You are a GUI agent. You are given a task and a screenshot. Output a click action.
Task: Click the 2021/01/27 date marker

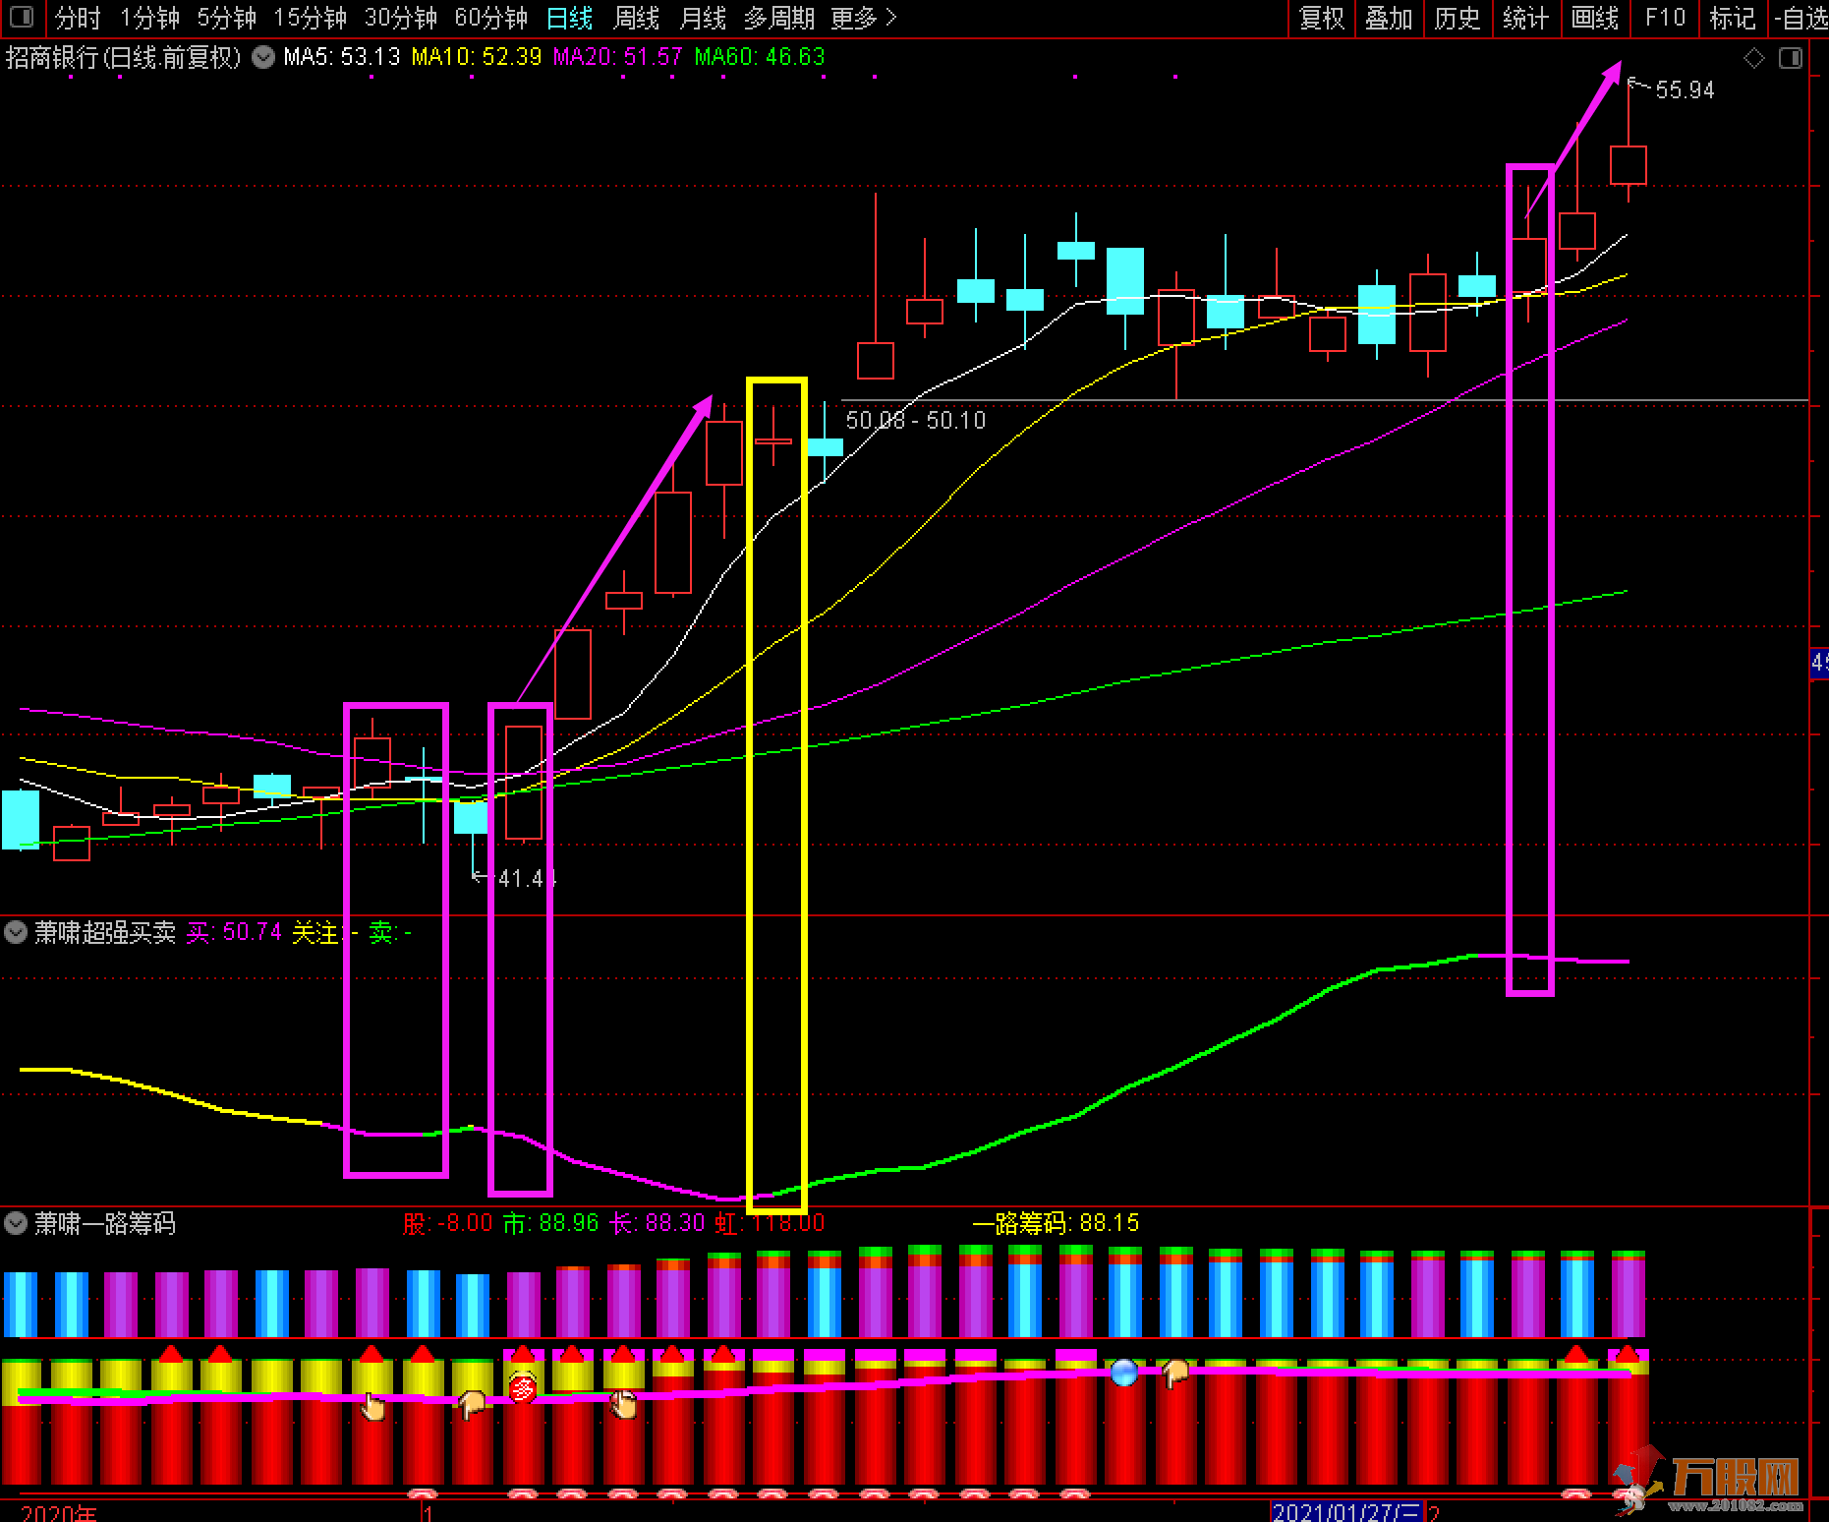click(x=1345, y=1512)
